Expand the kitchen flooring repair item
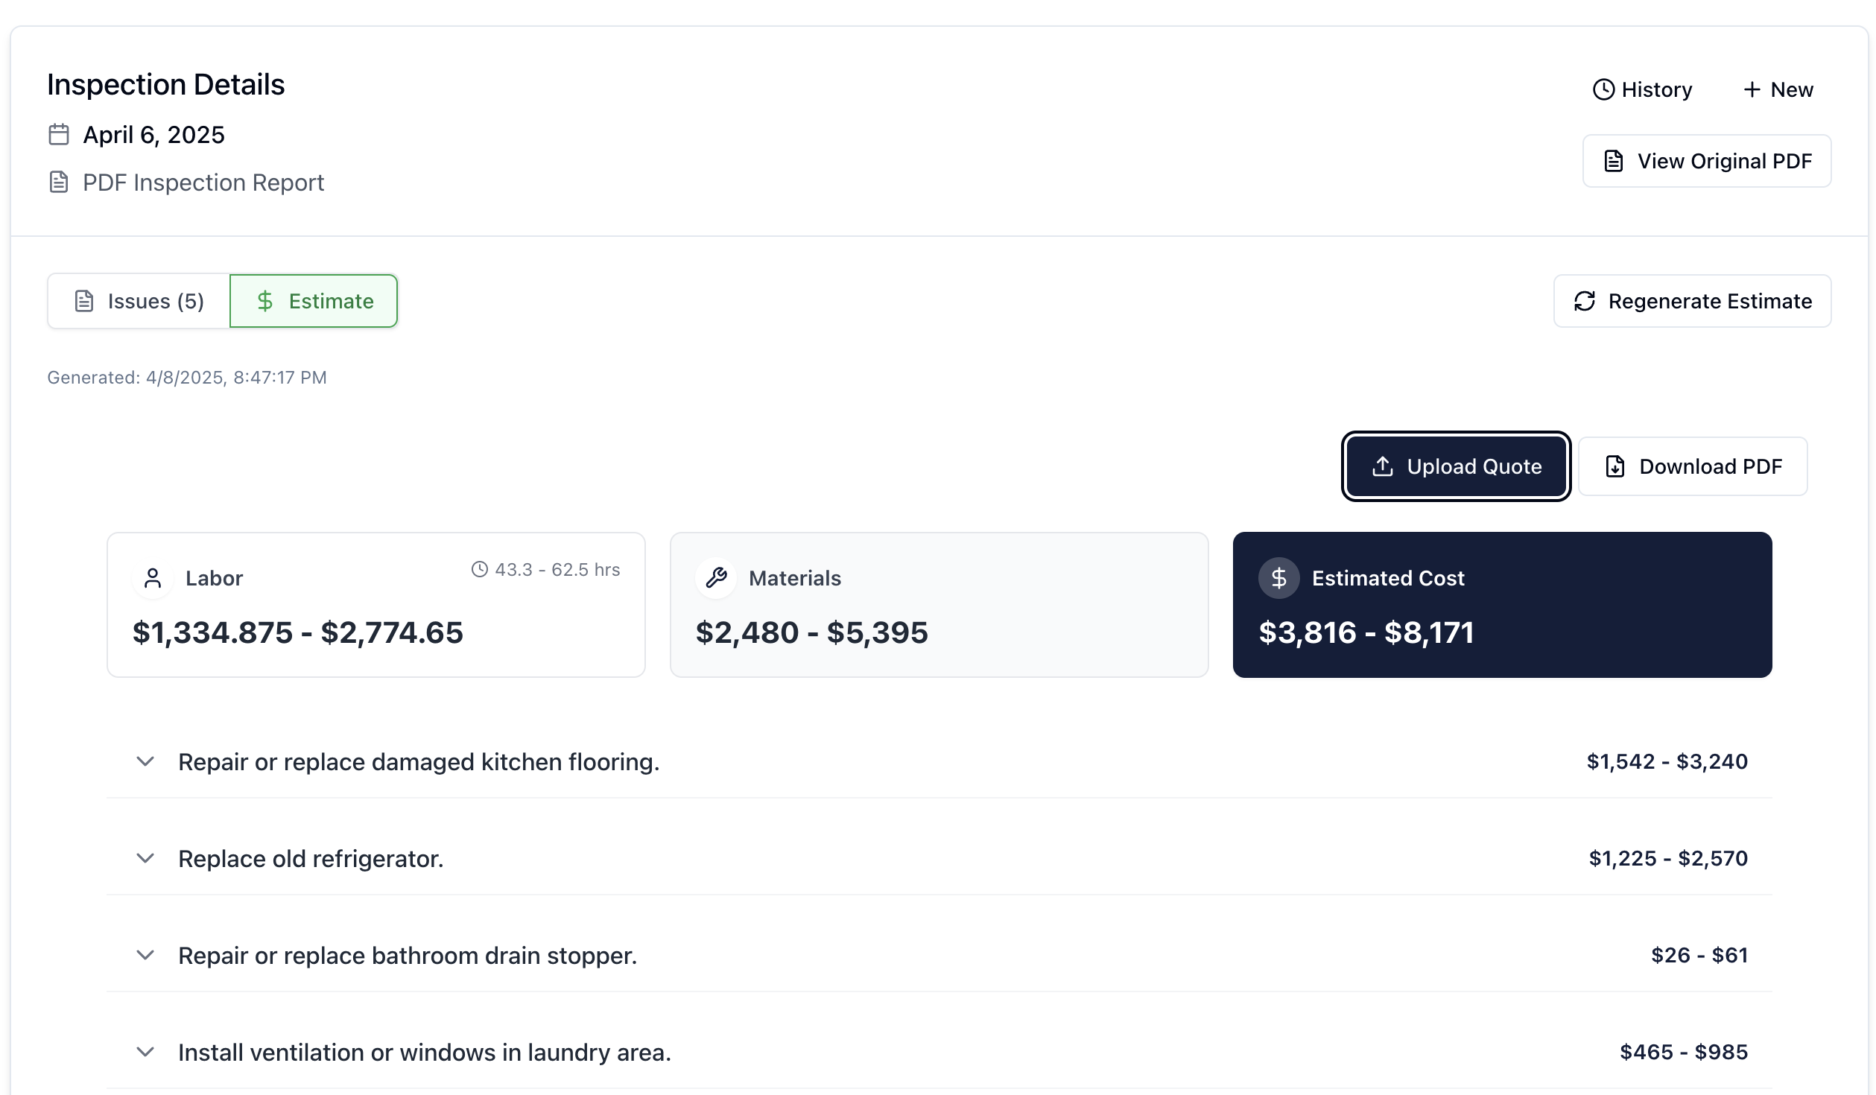Image resolution: width=1876 pixels, height=1095 pixels. point(145,762)
